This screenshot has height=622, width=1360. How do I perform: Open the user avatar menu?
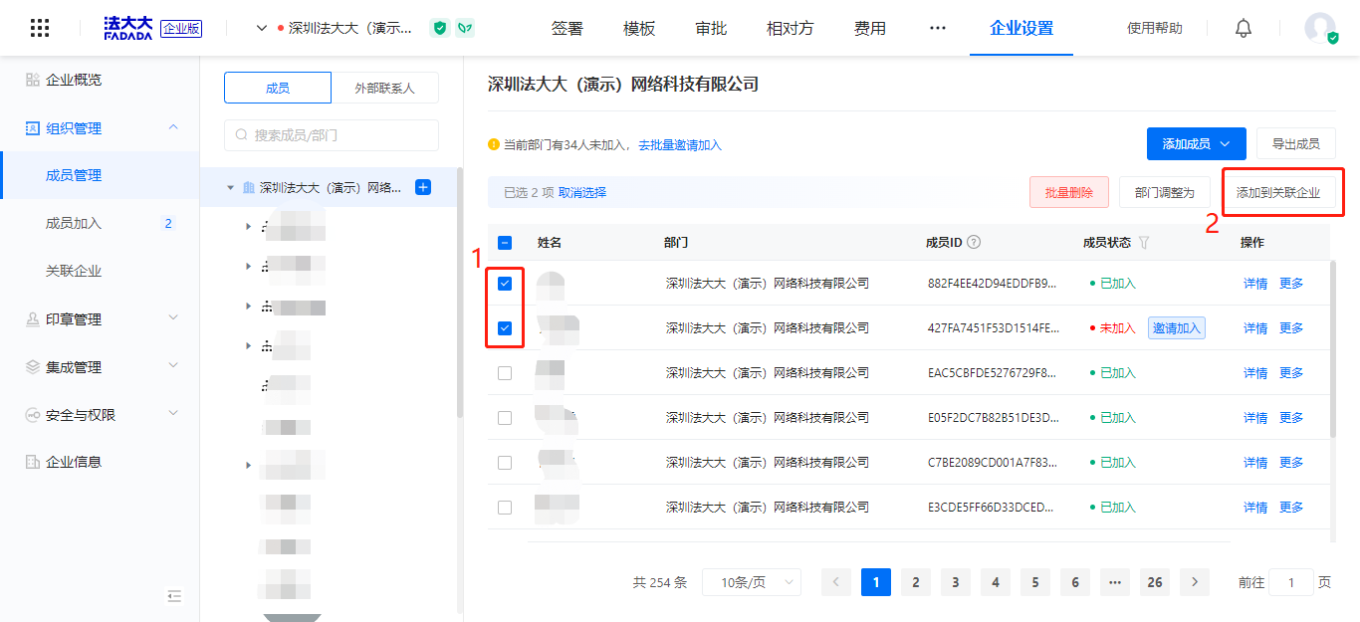(1321, 28)
